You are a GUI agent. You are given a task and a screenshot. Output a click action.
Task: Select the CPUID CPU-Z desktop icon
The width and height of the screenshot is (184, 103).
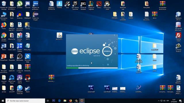tap(20, 79)
